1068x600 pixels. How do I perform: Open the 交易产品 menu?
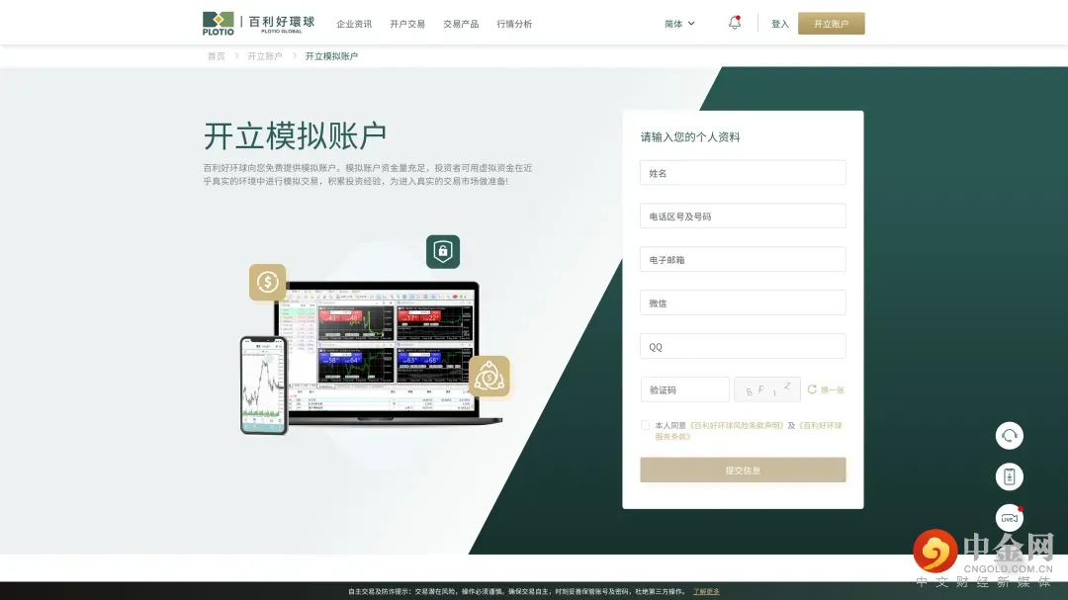pos(461,24)
